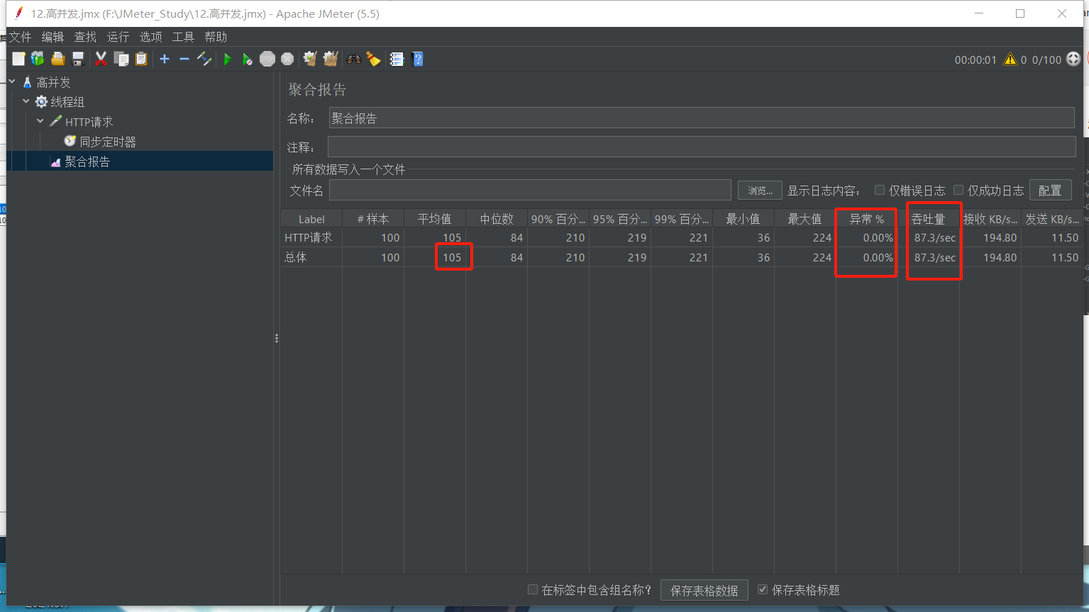Sort by the 平均值 column header
The height and width of the screenshot is (612, 1089).
(x=435, y=219)
